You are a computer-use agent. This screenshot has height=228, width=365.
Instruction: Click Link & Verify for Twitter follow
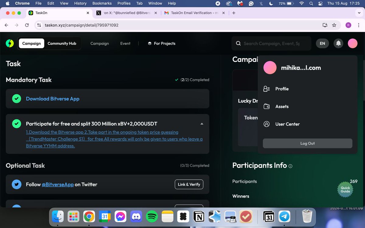tap(189, 184)
